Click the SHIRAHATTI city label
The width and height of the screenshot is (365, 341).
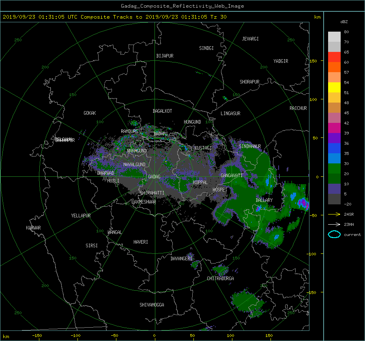pyautogui.click(x=152, y=193)
